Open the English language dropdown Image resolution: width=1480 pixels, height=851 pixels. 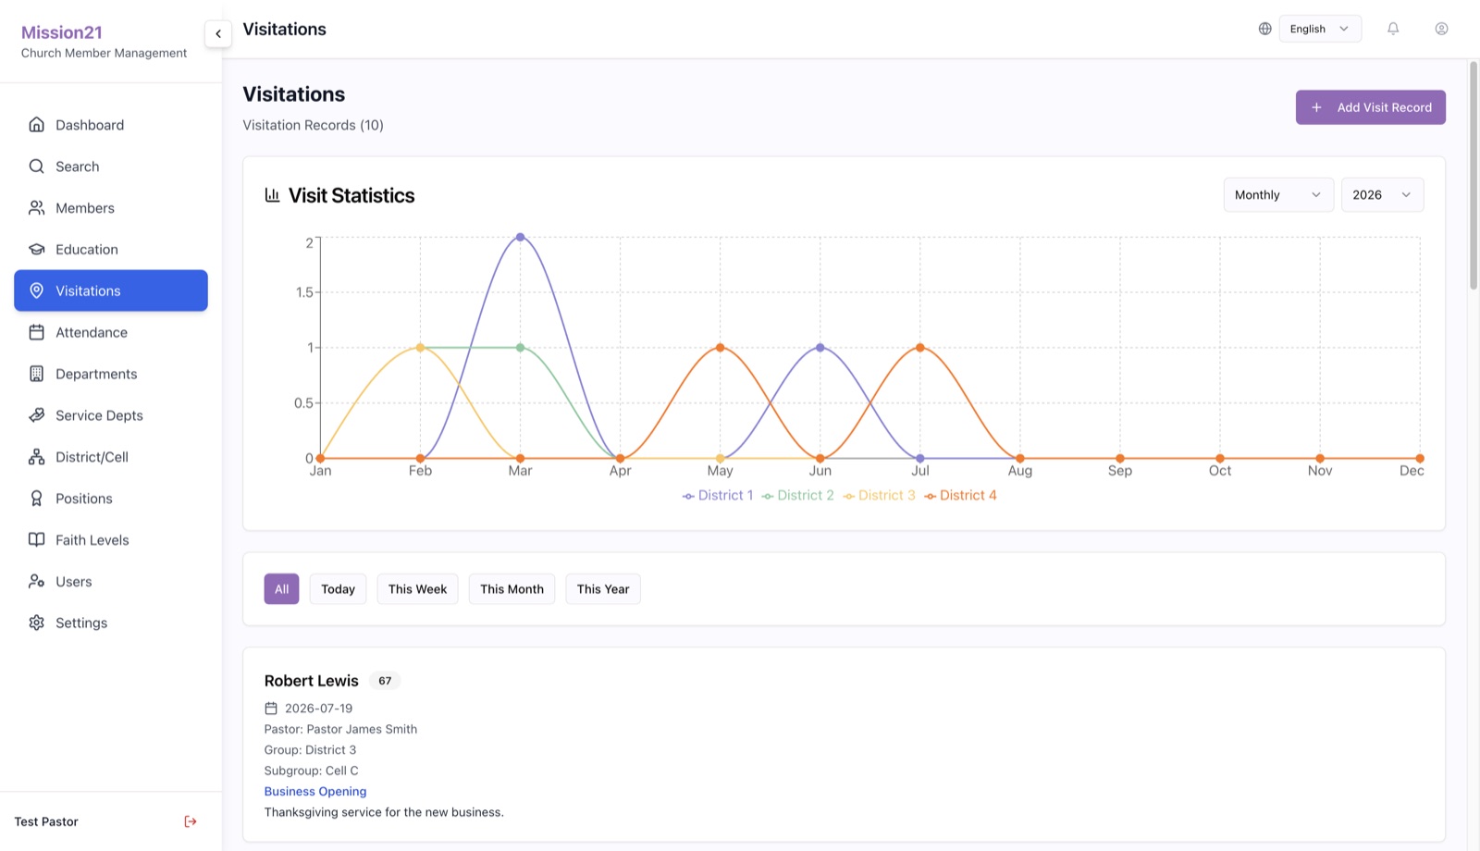1320,29
